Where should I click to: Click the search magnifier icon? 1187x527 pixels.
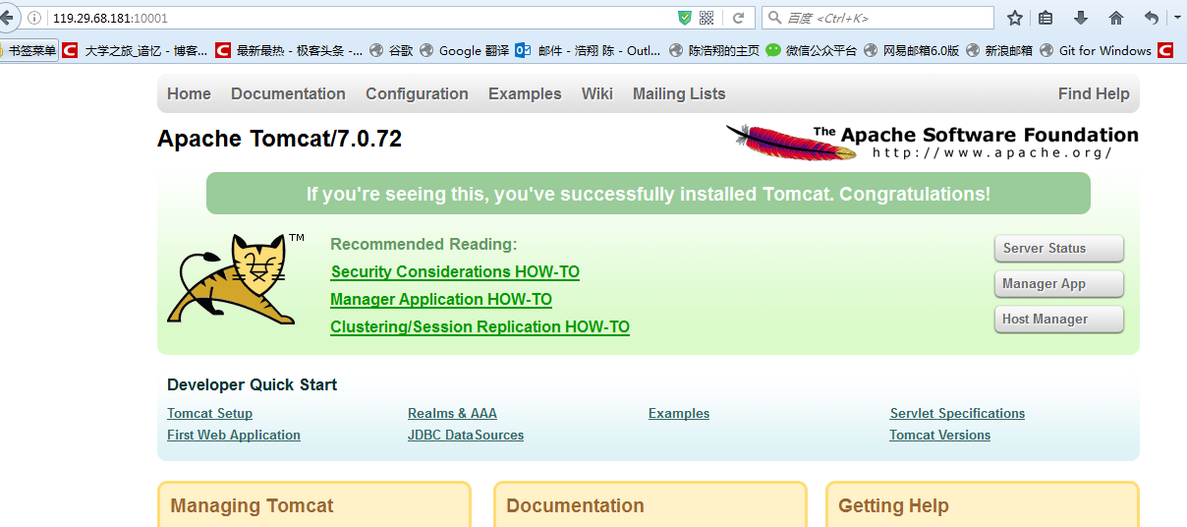pos(774,18)
